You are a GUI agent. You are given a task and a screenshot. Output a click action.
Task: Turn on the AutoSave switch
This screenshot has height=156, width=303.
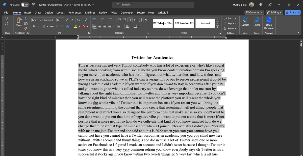[25, 5]
